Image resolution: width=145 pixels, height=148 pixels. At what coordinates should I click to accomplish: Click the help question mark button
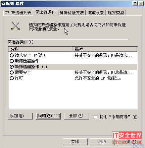pos(135,4)
